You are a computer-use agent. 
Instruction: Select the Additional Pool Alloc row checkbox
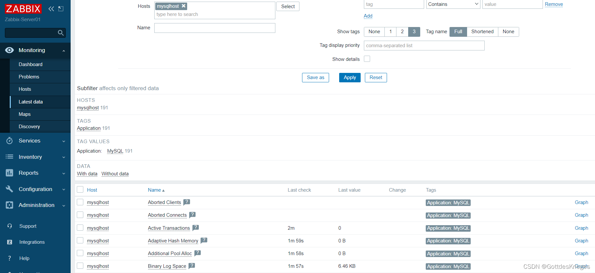(80, 253)
